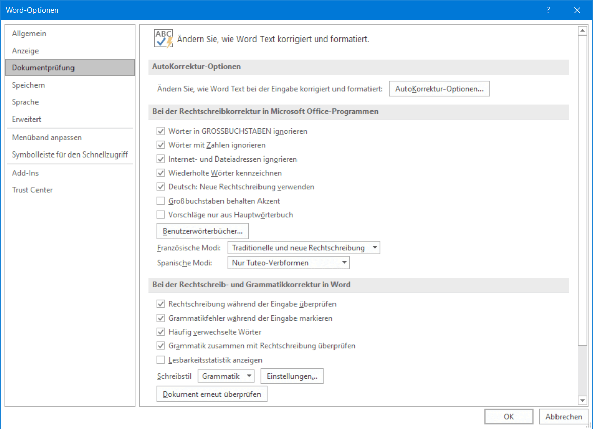Open Benutzerwörterbücher dialog
This screenshot has width=593, height=429.
(x=202, y=231)
